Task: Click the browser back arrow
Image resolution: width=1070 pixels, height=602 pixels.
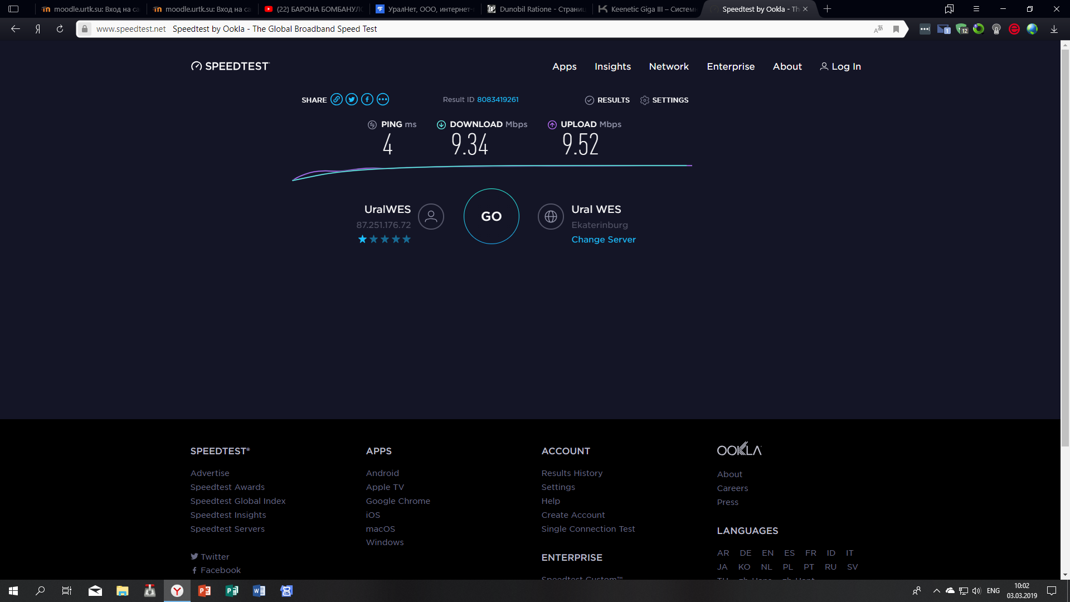Action: coord(16,29)
